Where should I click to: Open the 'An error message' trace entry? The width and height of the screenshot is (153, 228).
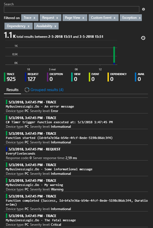coord(76,107)
